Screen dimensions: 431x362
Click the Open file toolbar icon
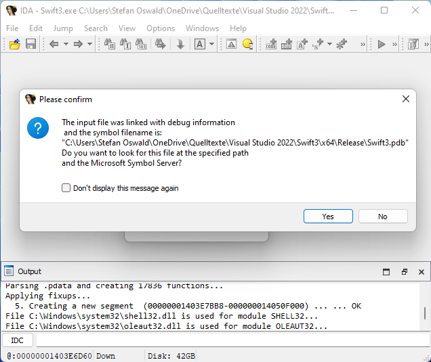(x=14, y=44)
